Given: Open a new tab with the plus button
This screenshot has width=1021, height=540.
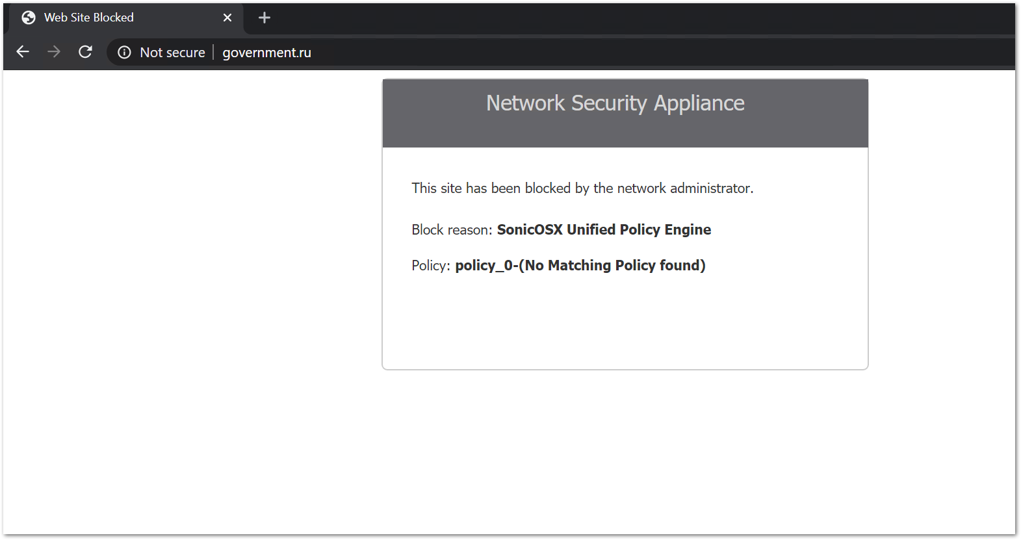Looking at the screenshot, I should click(264, 18).
